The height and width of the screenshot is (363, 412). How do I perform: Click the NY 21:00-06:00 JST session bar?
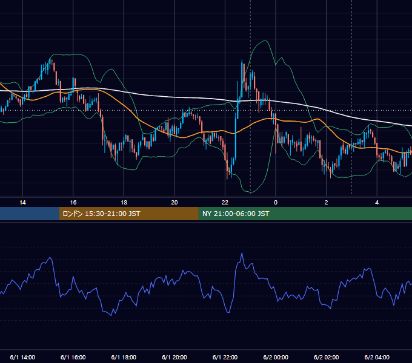point(305,214)
